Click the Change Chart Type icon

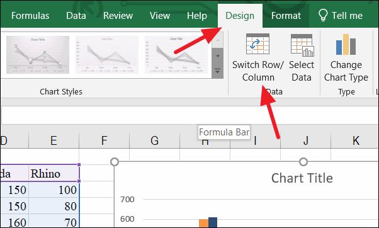click(346, 44)
